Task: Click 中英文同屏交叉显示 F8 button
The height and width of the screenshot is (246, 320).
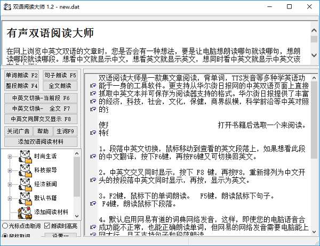Action: pyautogui.click(x=41, y=119)
